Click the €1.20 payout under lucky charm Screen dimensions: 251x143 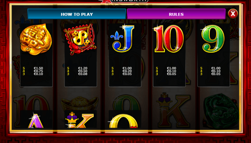tap(83, 68)
